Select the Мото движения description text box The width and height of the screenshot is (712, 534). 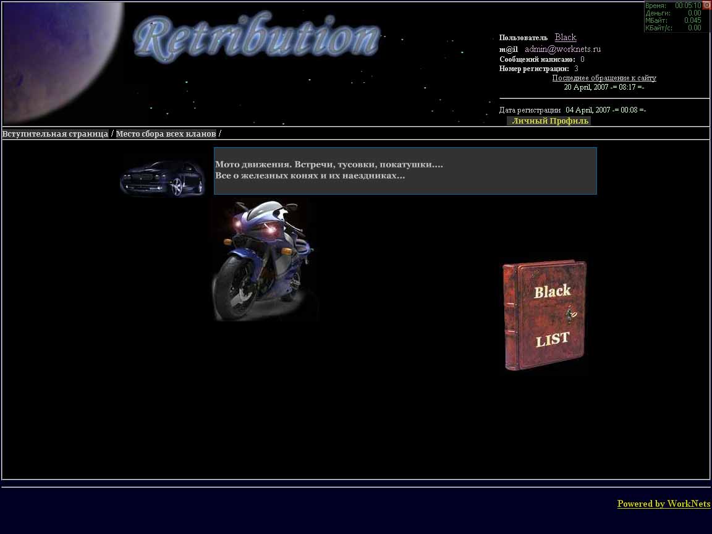coord(405,171)
